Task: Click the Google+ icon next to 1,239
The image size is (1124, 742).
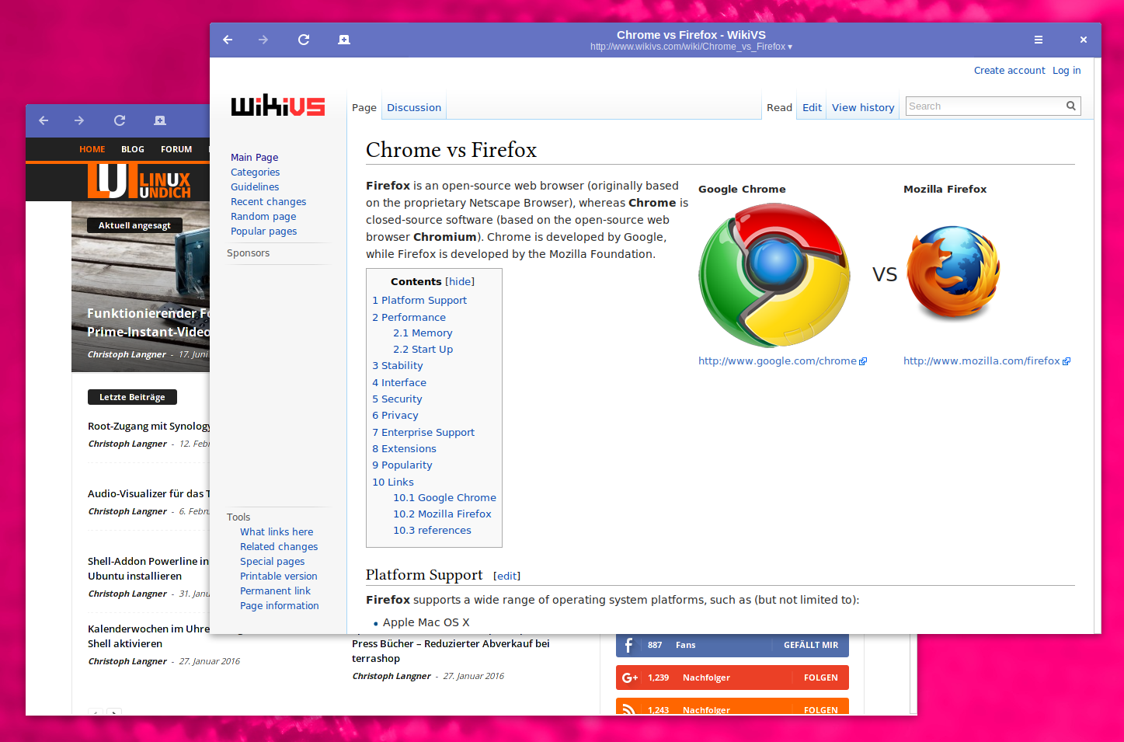Action: 629,677
